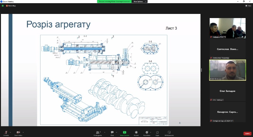253x137 pixels.
Task: Click the 'Лист 3' label on slide
Action: (171, 28)
